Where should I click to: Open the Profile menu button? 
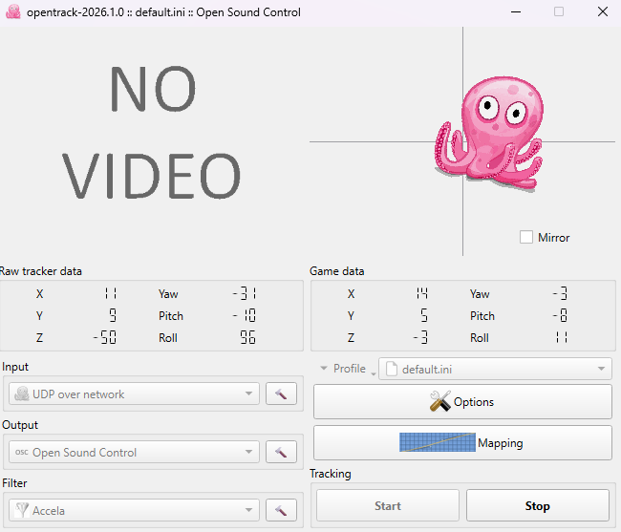pyautogui.click(x=344, y=369)
